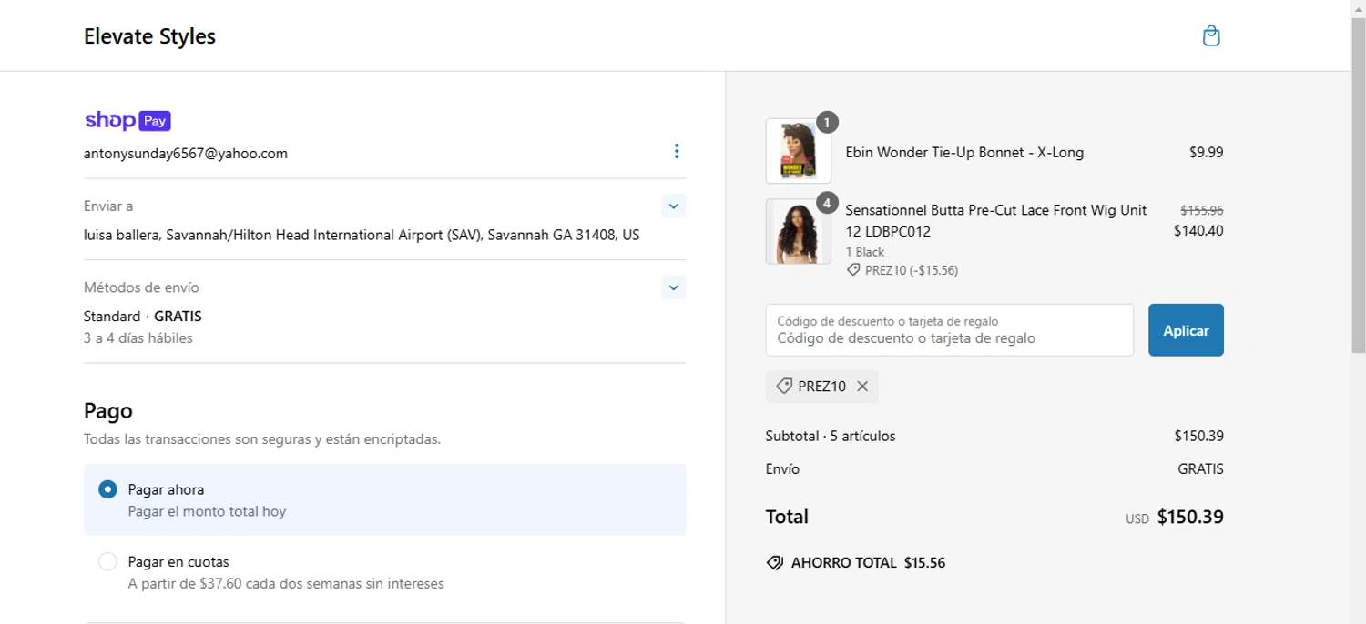Open the Ebin Wonder Bonnet thumbnail
The height and width of the screenshot is (624, 1366).
point(799,151)
